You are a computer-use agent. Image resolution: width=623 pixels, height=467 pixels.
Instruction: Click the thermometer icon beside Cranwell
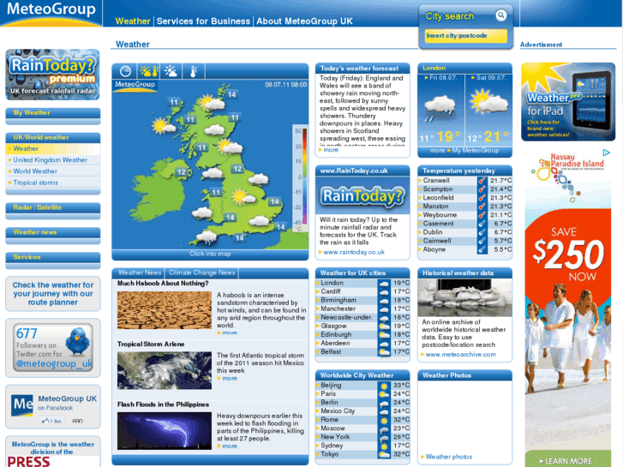pyautogui.click(x=482, y=181)
